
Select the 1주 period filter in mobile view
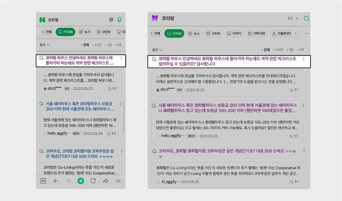pyautogui.click(x=119, y=45)
